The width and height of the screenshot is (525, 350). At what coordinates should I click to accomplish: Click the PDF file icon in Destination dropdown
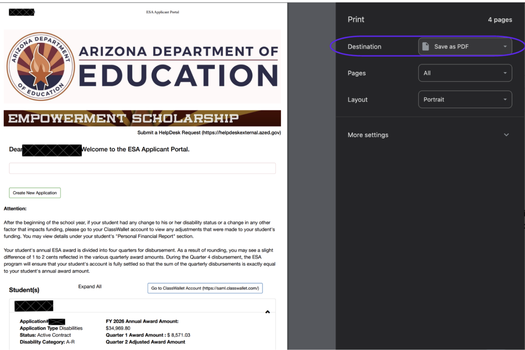(x=426, y=46)
